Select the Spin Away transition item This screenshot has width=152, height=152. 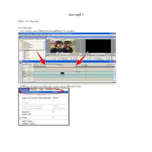(27, 58)
